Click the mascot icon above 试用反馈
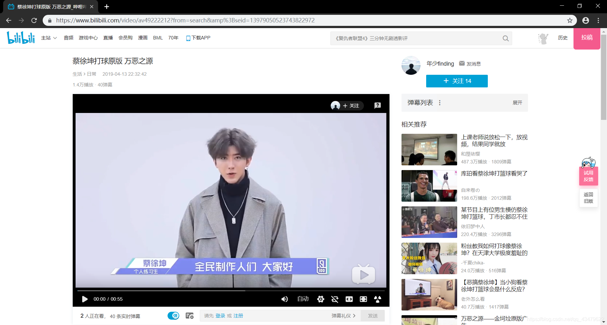Screen dimensions: 607x325 [x=588, y=162]
